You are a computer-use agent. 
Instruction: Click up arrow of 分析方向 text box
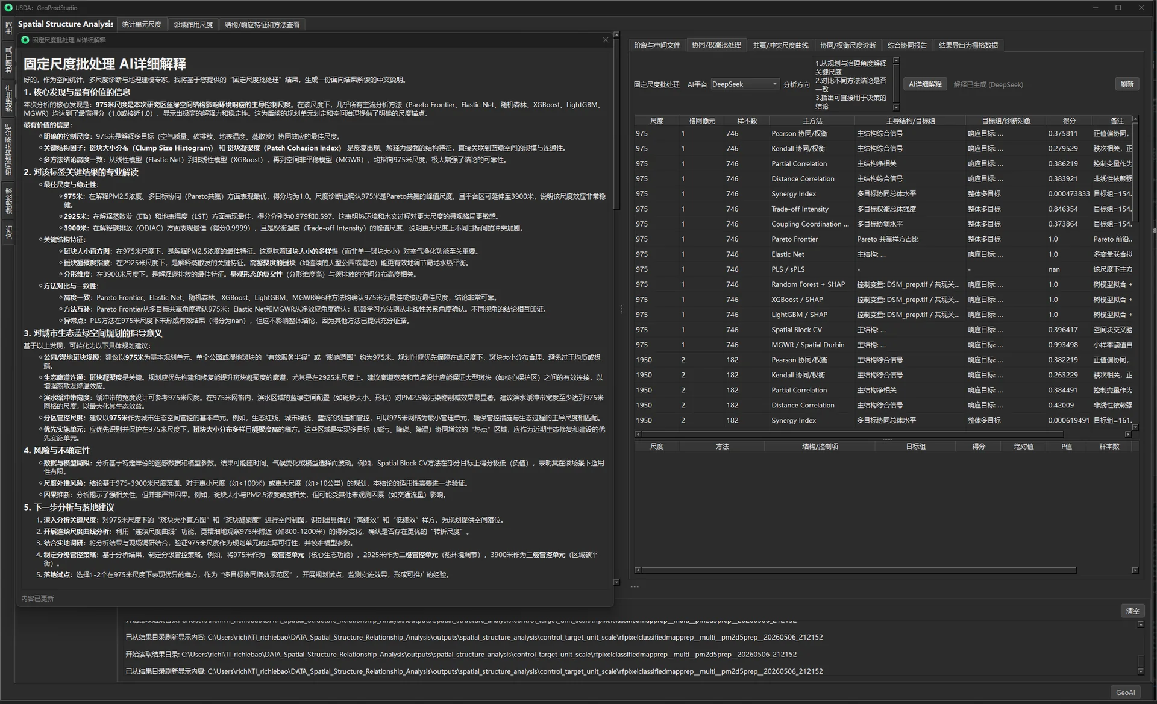tap(896, 61)
